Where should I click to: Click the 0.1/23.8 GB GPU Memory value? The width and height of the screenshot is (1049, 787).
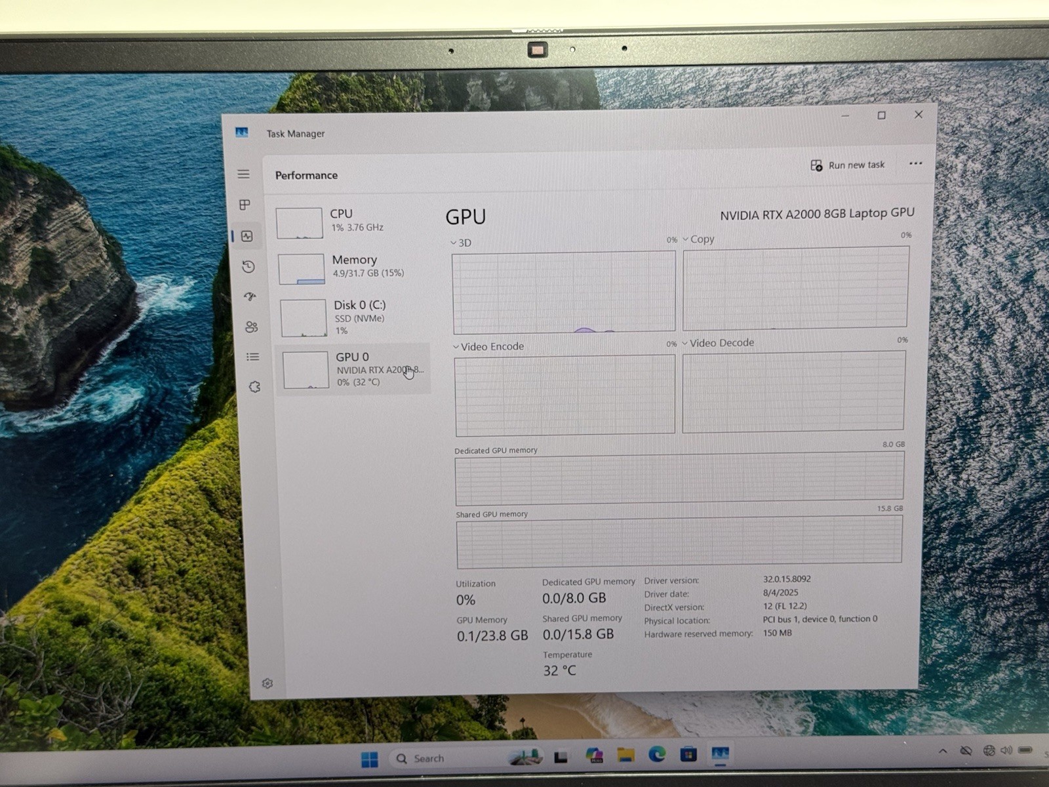pos(492,636)
